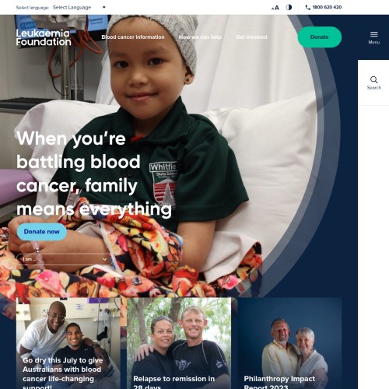Click the phone icon beside 1800 620 420
Screen dimensions: 389x389
(308, 8)
